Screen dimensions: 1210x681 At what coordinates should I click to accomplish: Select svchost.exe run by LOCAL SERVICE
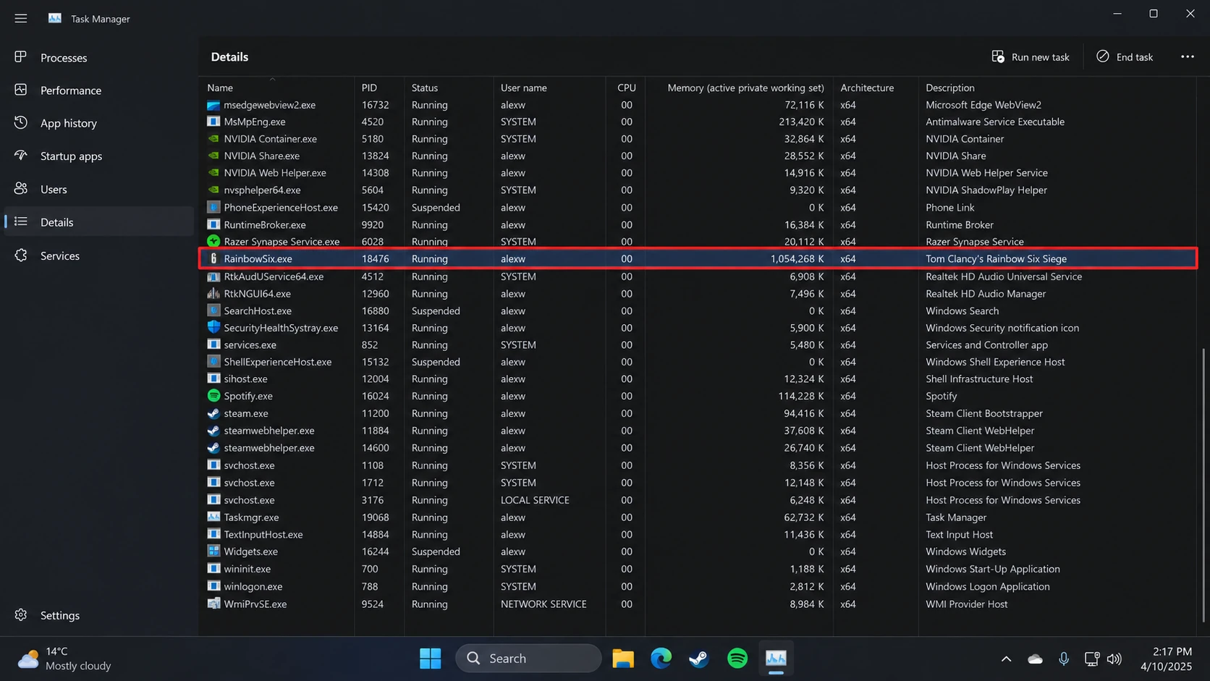pos(249,500)
